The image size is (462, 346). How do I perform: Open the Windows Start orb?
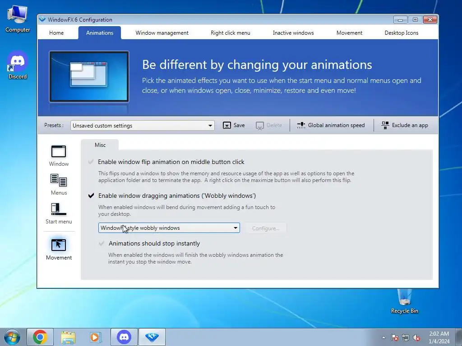pos(11,337)
